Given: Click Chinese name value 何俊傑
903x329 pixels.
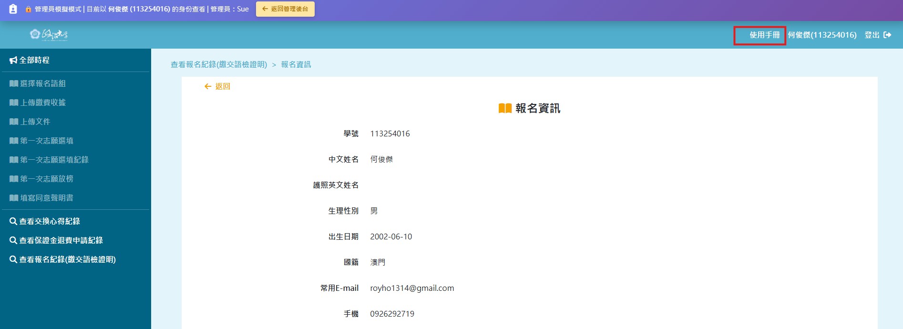Looking at the screenshot, I should click(381, 159).
